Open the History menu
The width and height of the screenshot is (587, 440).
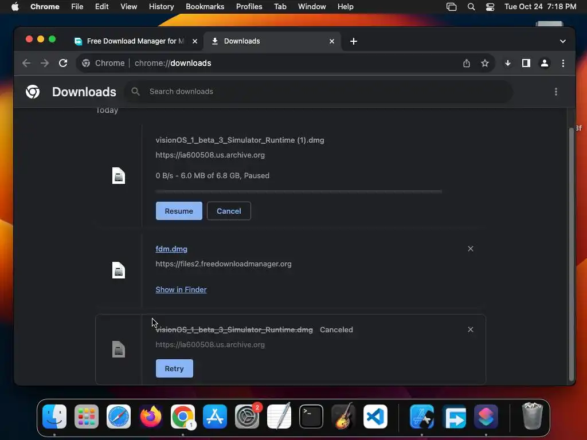pos(161,7)
